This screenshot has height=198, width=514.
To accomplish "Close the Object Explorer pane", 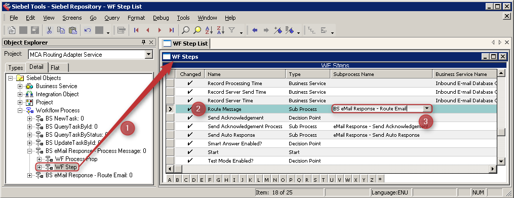I will [x=151, y=43].
